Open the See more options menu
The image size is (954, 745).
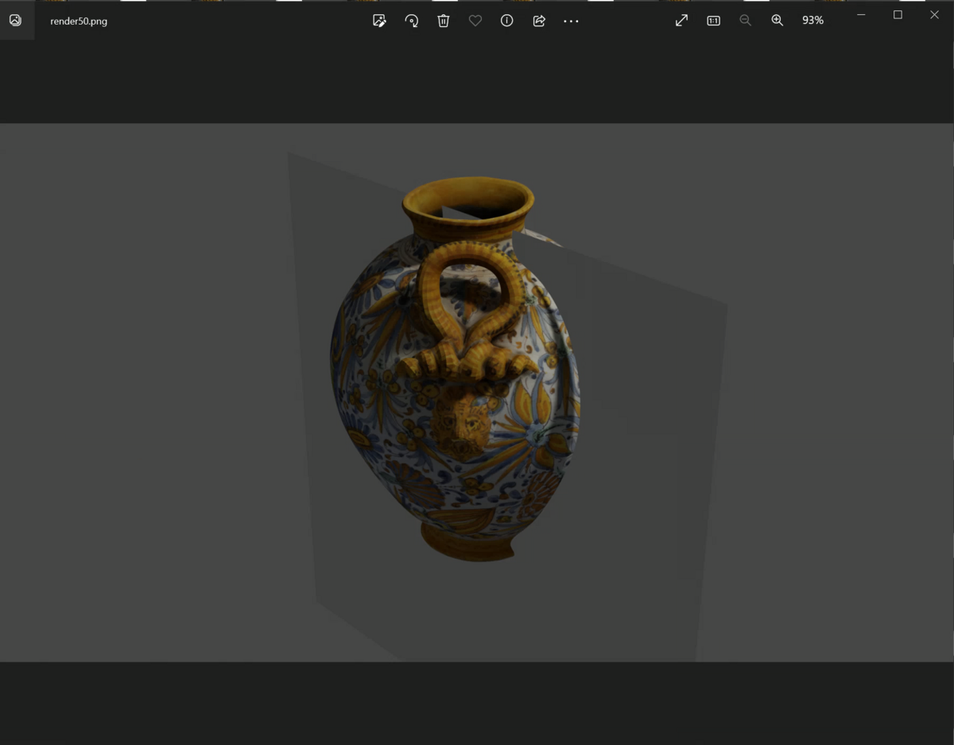coord(571,21)
